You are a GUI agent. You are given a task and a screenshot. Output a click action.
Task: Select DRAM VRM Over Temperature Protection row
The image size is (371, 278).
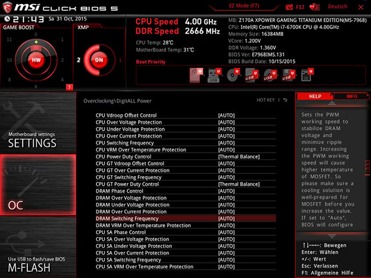(185, 226)
